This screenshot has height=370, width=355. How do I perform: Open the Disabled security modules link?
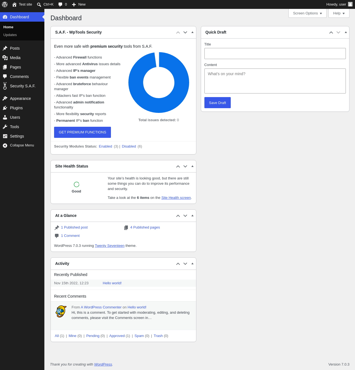tap(129, 146)
